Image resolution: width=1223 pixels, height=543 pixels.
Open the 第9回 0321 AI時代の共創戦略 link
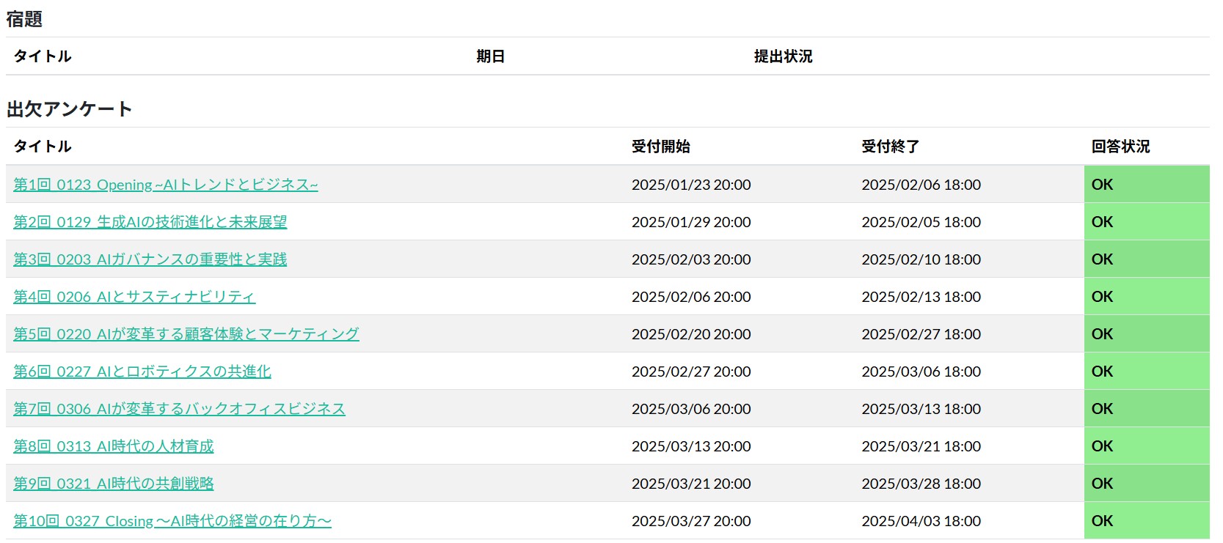pyautogui.click(x=113, y=484)
